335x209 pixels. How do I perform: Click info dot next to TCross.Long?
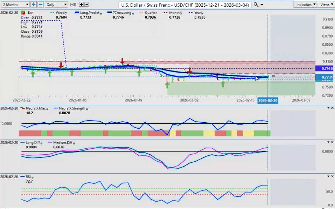[133, 13]
